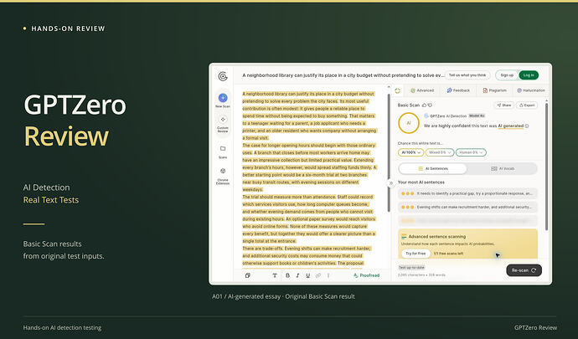Click inside highlighted essay paragraph 'The case for longer'
This screenshot has width=578, height=339.
coord(309,167)
